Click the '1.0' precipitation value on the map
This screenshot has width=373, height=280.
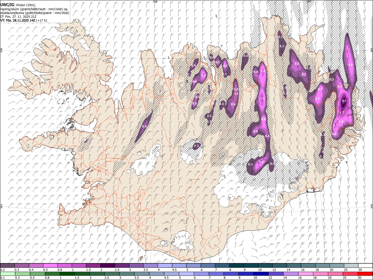(263, 71)
